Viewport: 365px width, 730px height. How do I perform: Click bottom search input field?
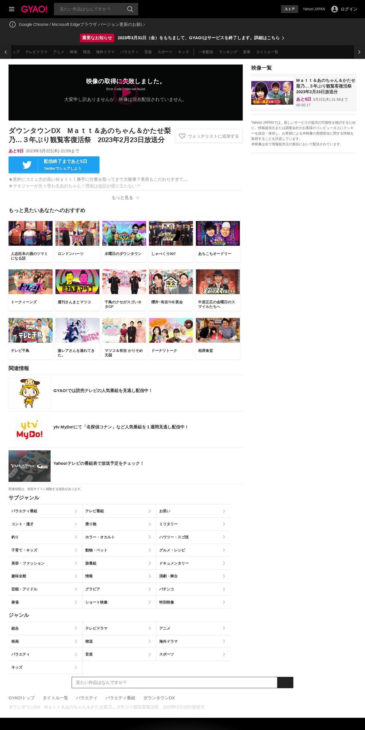pos(174,683)
